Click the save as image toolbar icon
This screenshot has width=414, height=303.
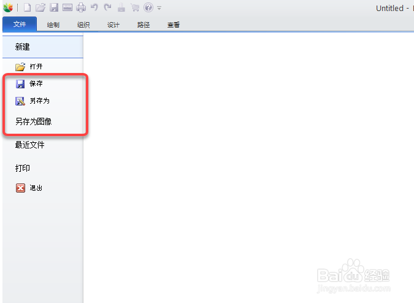[67, 7]
